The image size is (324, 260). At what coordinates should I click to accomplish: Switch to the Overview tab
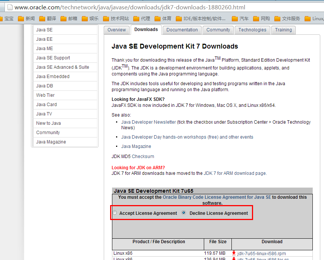116,30
